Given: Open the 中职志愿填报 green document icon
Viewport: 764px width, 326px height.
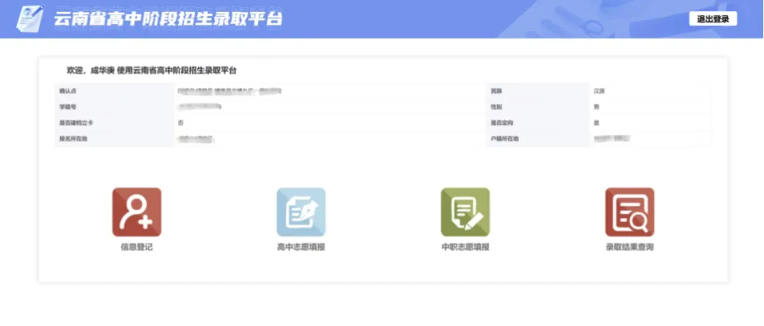Looking at the screenshot, I should pyautogui.click(x=465, y=212).
